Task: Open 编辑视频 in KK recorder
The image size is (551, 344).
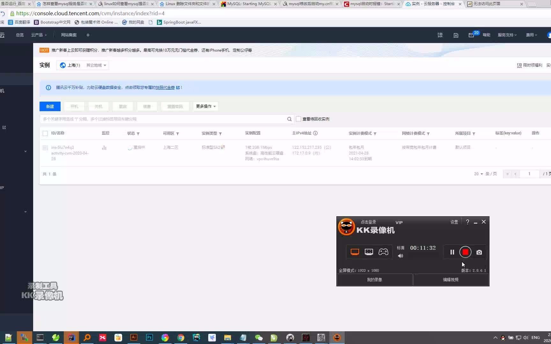Action: (451, 280)
